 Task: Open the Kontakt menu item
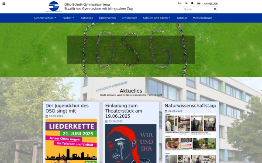tap(182, 18)
